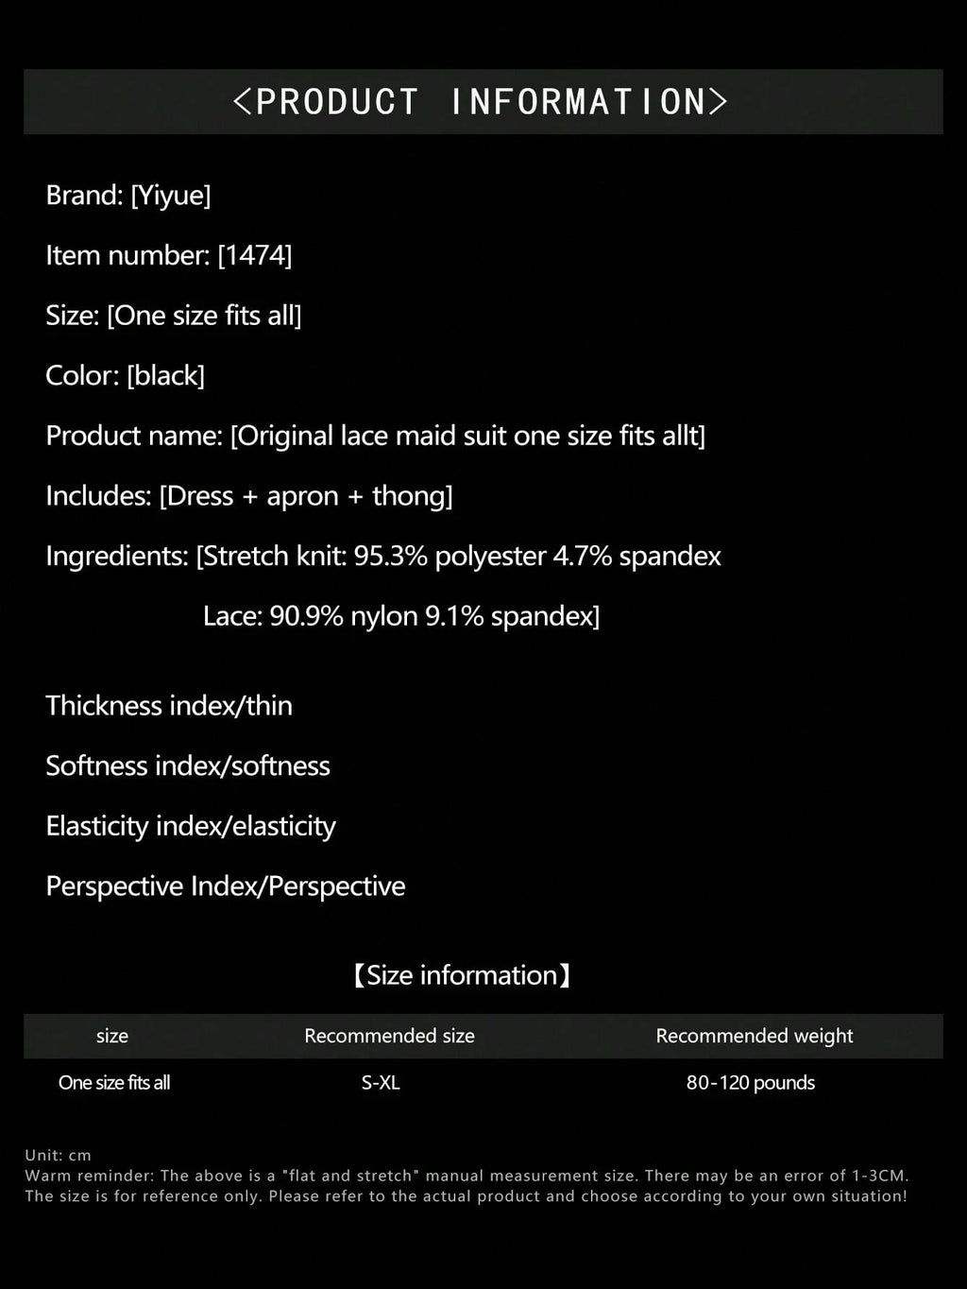Click the Recommended size column header
Image resolution: width=967 pixels, height=1289 pixels.
tap(389, 1036)
